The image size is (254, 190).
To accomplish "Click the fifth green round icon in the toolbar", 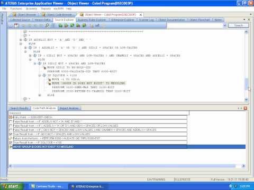I will 84,25.
